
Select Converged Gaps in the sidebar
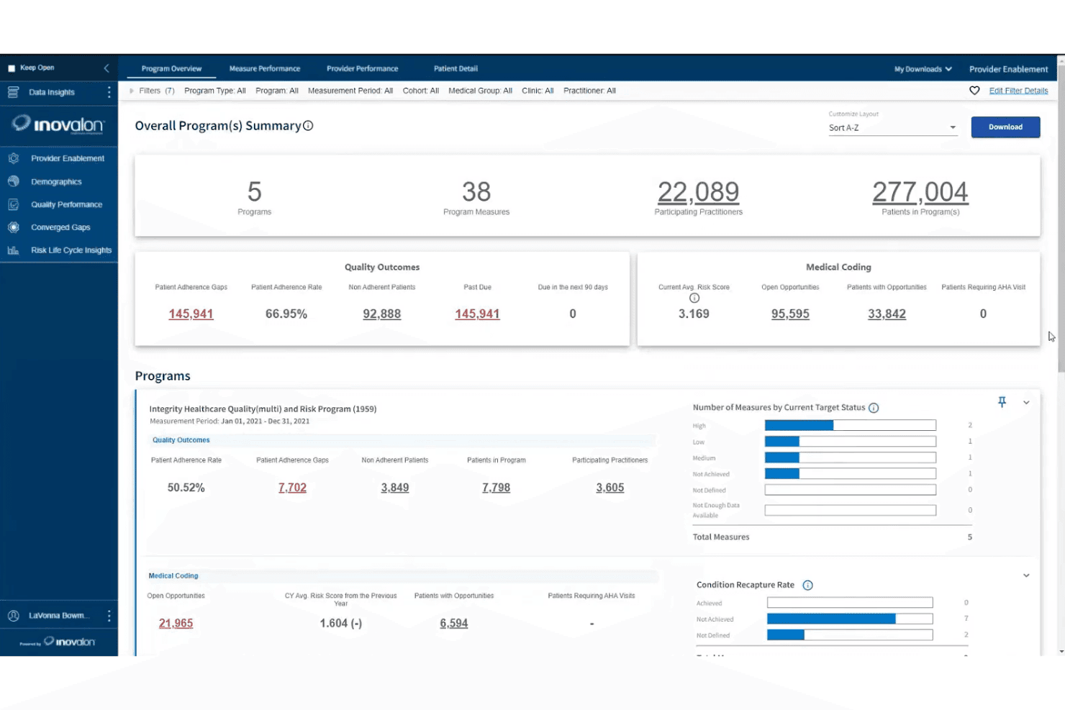coord(60,227)
